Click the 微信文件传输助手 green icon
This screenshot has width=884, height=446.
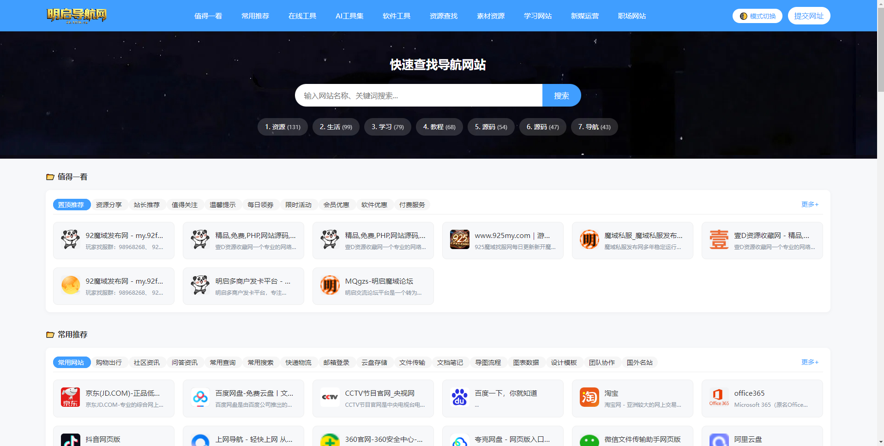[589, 440]
